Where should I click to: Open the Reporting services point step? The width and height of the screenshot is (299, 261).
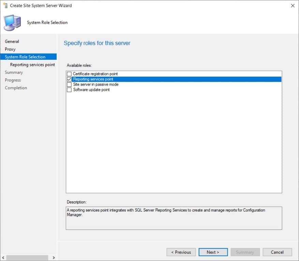click(x=32, y=64)
